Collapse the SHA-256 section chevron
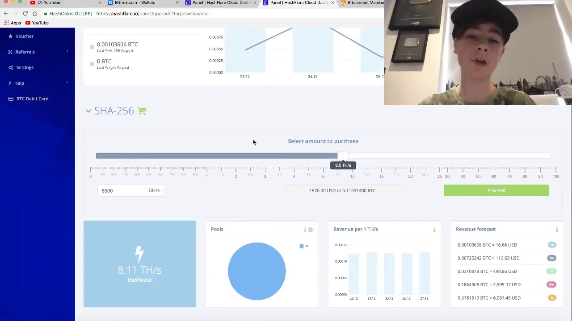The width and height of the screenshot is (572, 321). click(88, 111)
